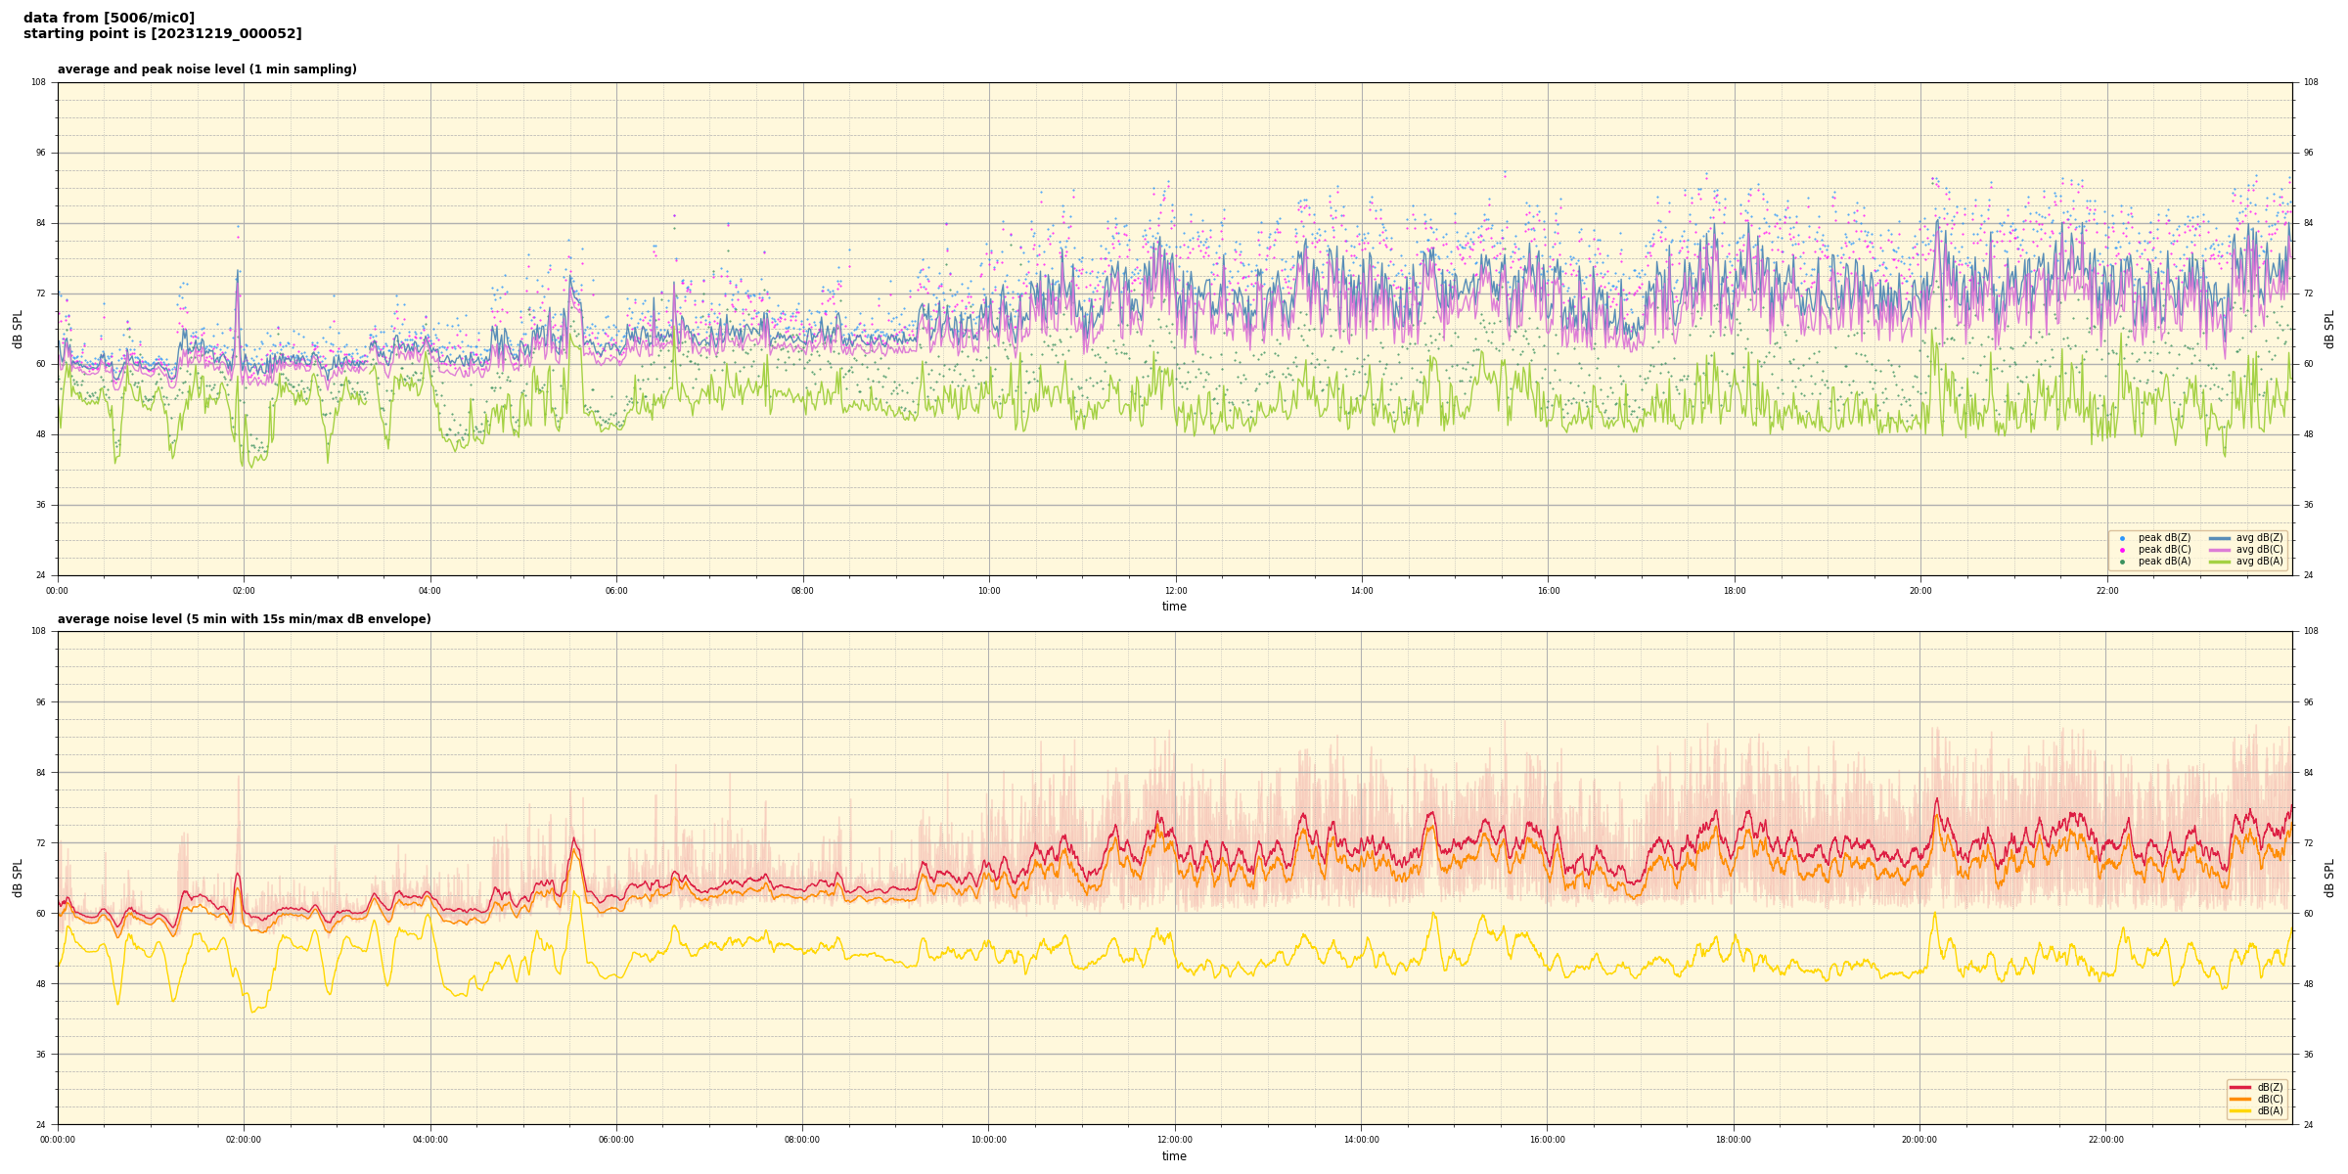Click the 02:00:00 tick label on bottom chart
Screen dimensions: 2348x1174
(244, 1140)
